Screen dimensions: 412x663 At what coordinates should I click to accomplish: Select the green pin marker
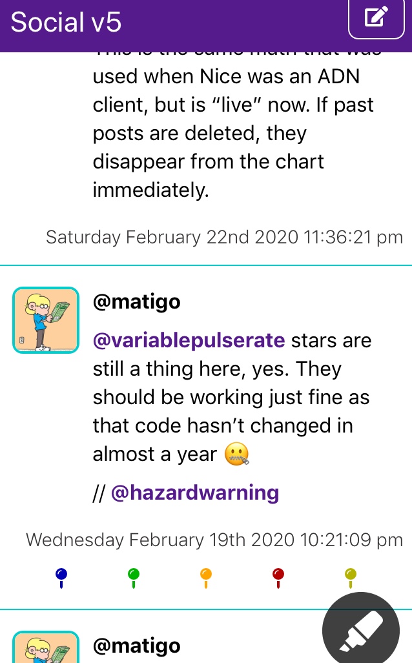coord(134,578)
